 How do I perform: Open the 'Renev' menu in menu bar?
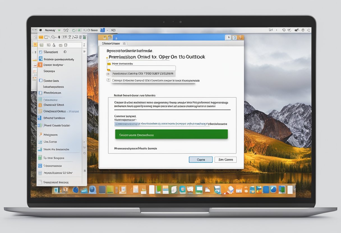tap(50, 30)
